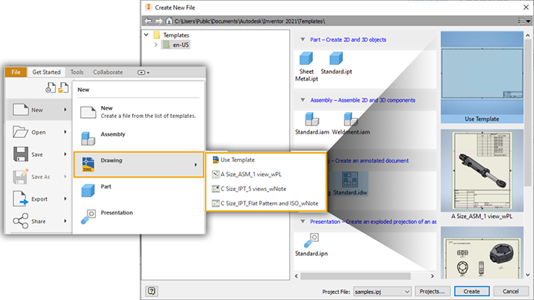Collapse the Part section triangle
Screen dimensions: 534x300
(302, 40)
